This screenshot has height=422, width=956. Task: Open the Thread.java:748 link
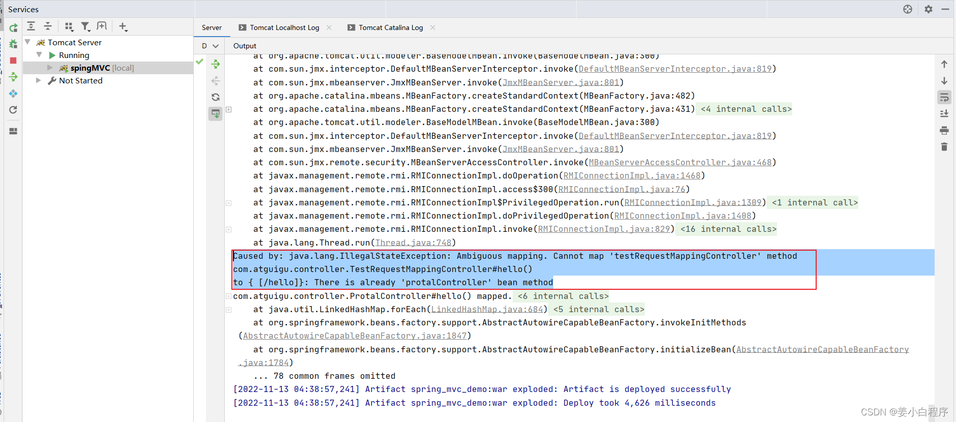[413, 243]
